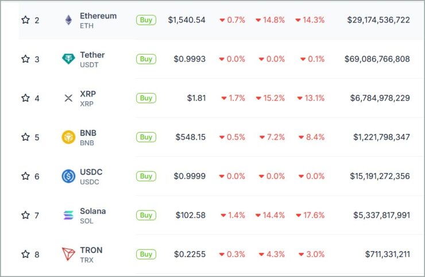
Task: Click the TRON red logo icon
Action: [68, 254]
